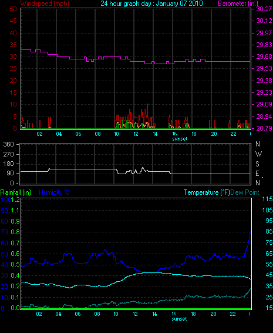Click the Temperature (°F) legend label

[x=207, y=192]
